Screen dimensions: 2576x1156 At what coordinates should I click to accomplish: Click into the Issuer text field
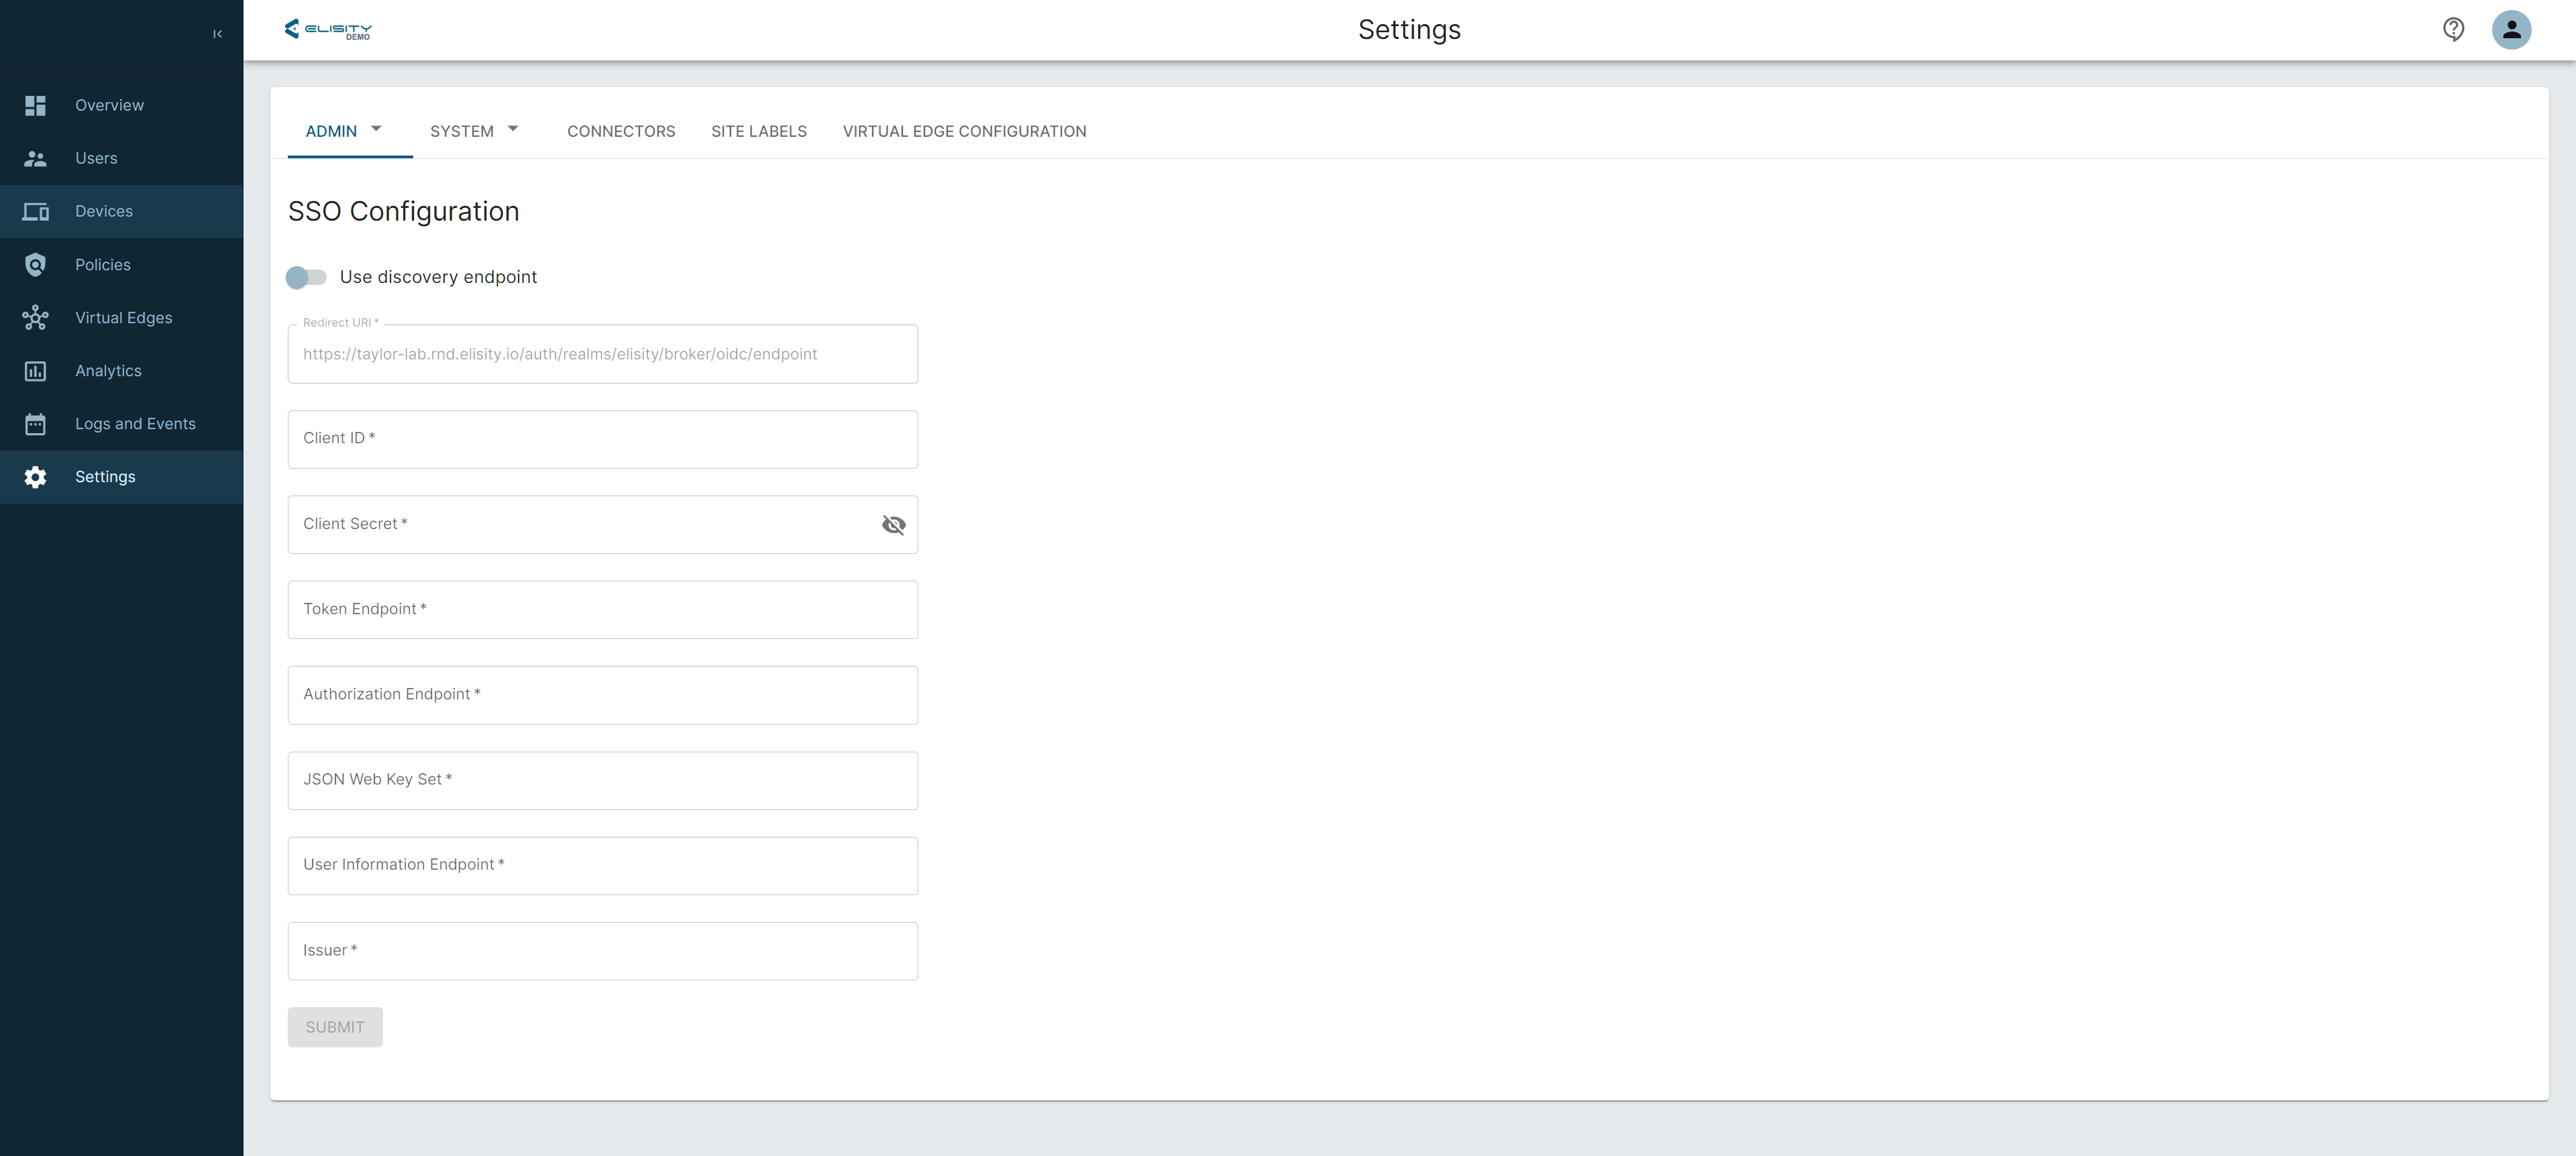[x=602, y=950]
